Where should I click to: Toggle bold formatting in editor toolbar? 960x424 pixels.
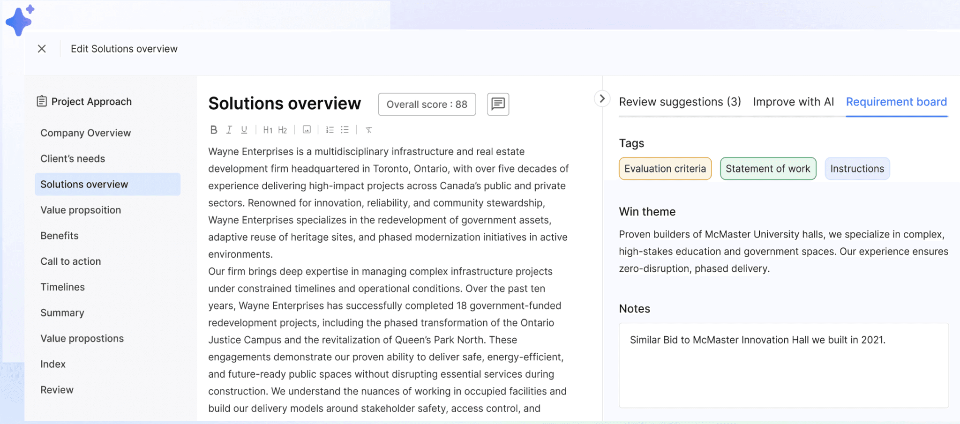[x=214, y=130]
